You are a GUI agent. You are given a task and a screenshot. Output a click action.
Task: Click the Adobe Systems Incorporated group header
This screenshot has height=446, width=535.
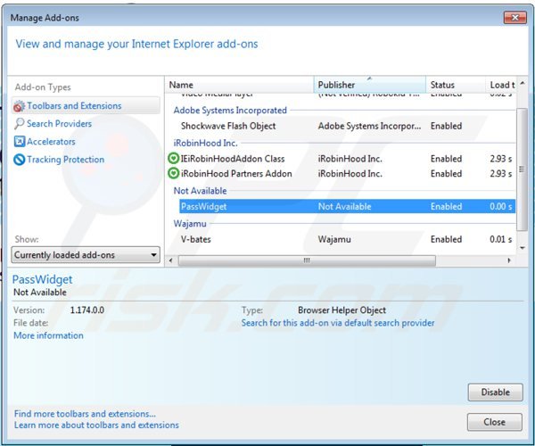coord(230,111)
